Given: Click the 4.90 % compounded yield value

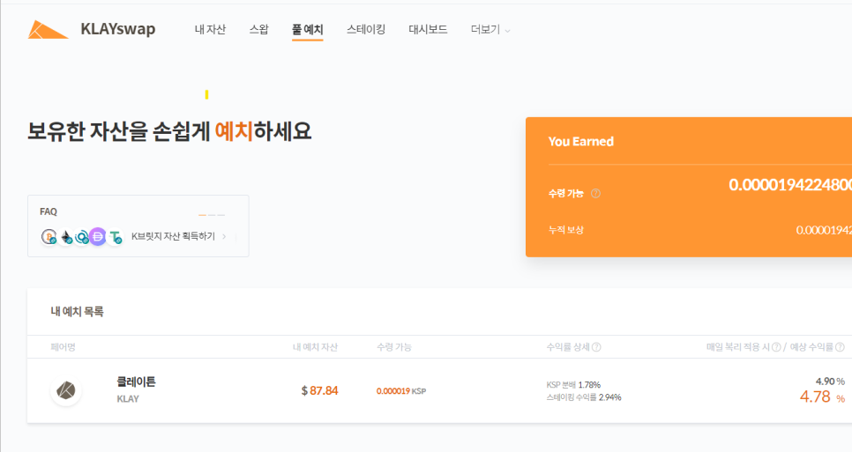Looking at the screenshot, I should click(830, 382).
